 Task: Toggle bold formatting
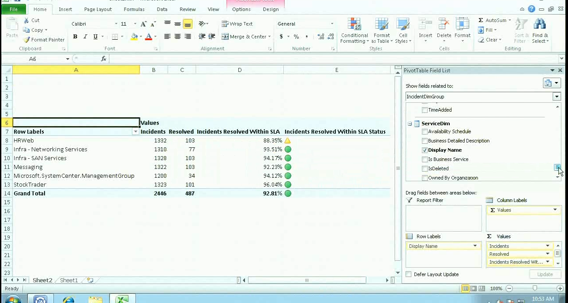click(75, 37)
